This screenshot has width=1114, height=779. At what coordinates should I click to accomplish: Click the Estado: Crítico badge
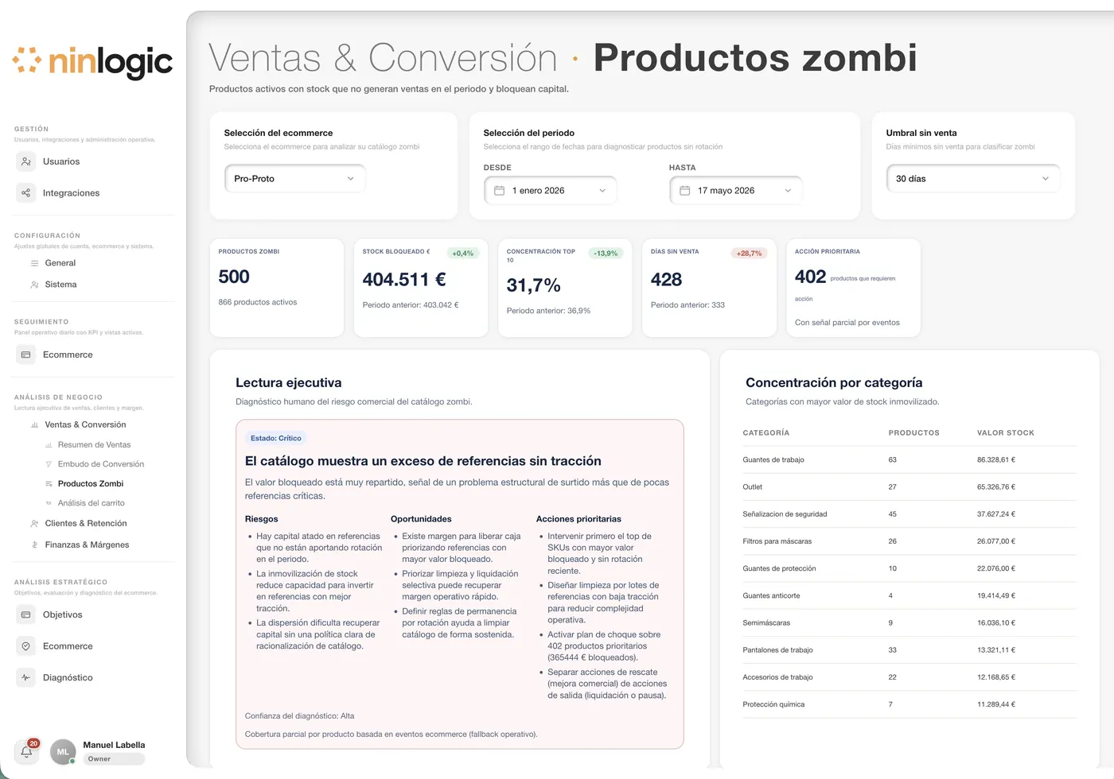pyautogui.click(x=276, y=439)
